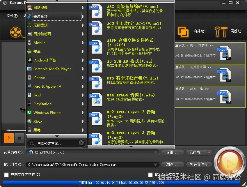The height and width of the screenshot is (187, 247).
Task: Choose the AAC format file icon
Action: click(x=96, y=11)
